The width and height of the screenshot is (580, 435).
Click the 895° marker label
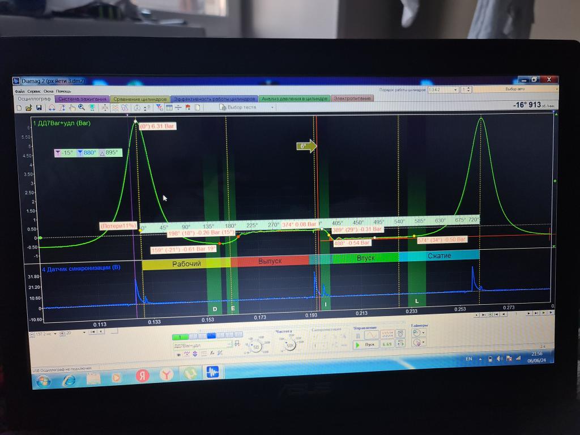pyautogui.click(x=109, y=152)
